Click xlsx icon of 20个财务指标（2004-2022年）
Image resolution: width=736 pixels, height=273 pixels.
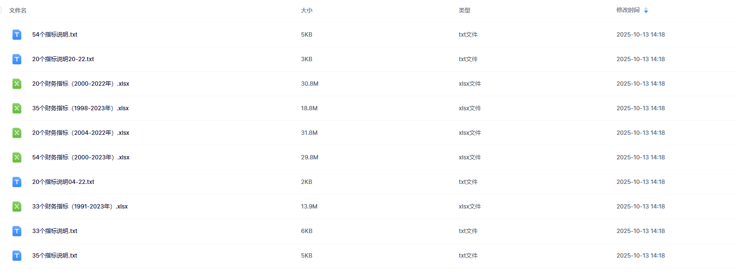point(17,133)
